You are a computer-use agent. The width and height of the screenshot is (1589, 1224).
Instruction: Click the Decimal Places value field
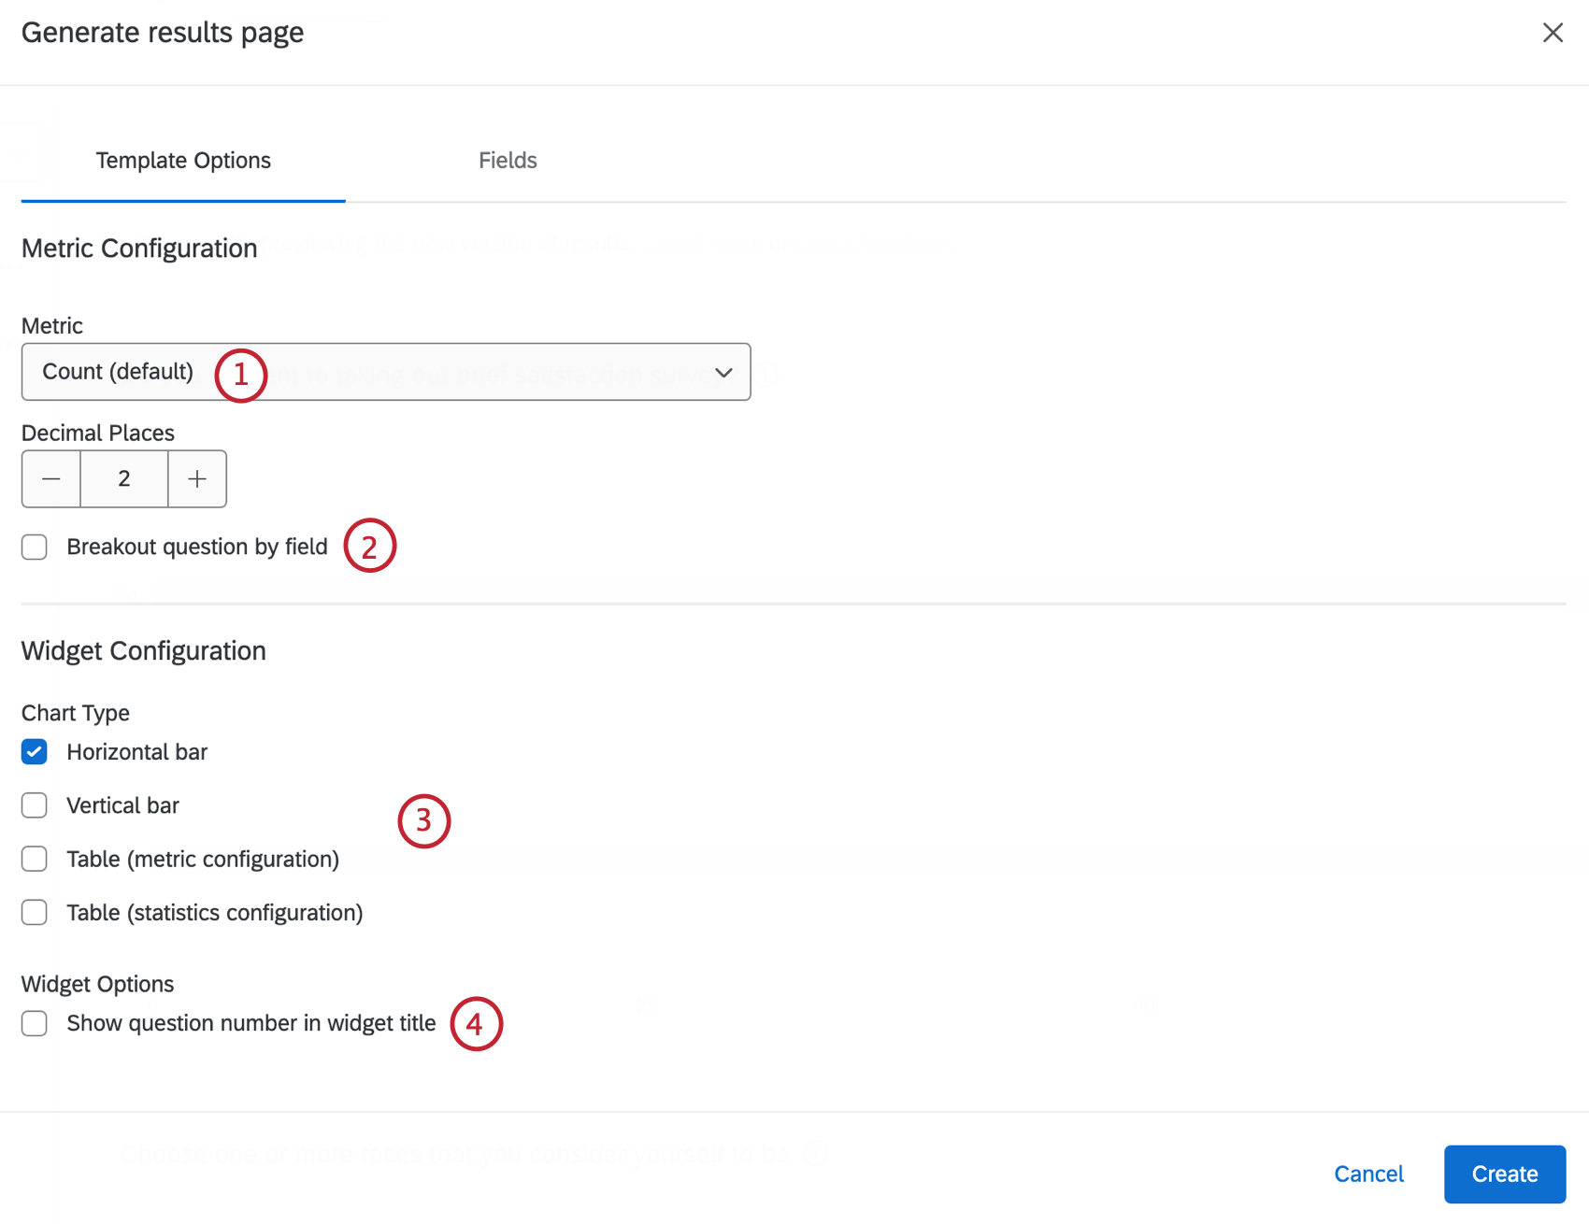click(123, 478)
